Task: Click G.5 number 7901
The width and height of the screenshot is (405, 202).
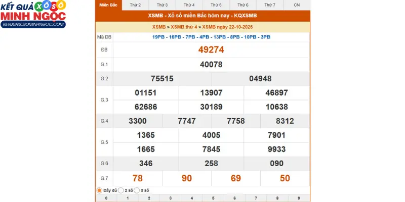Action: pos(276,135)
